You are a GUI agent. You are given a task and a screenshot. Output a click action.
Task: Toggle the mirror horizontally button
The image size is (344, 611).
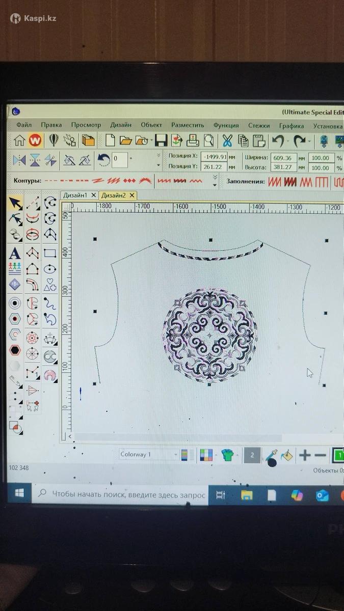coord(19,160)
